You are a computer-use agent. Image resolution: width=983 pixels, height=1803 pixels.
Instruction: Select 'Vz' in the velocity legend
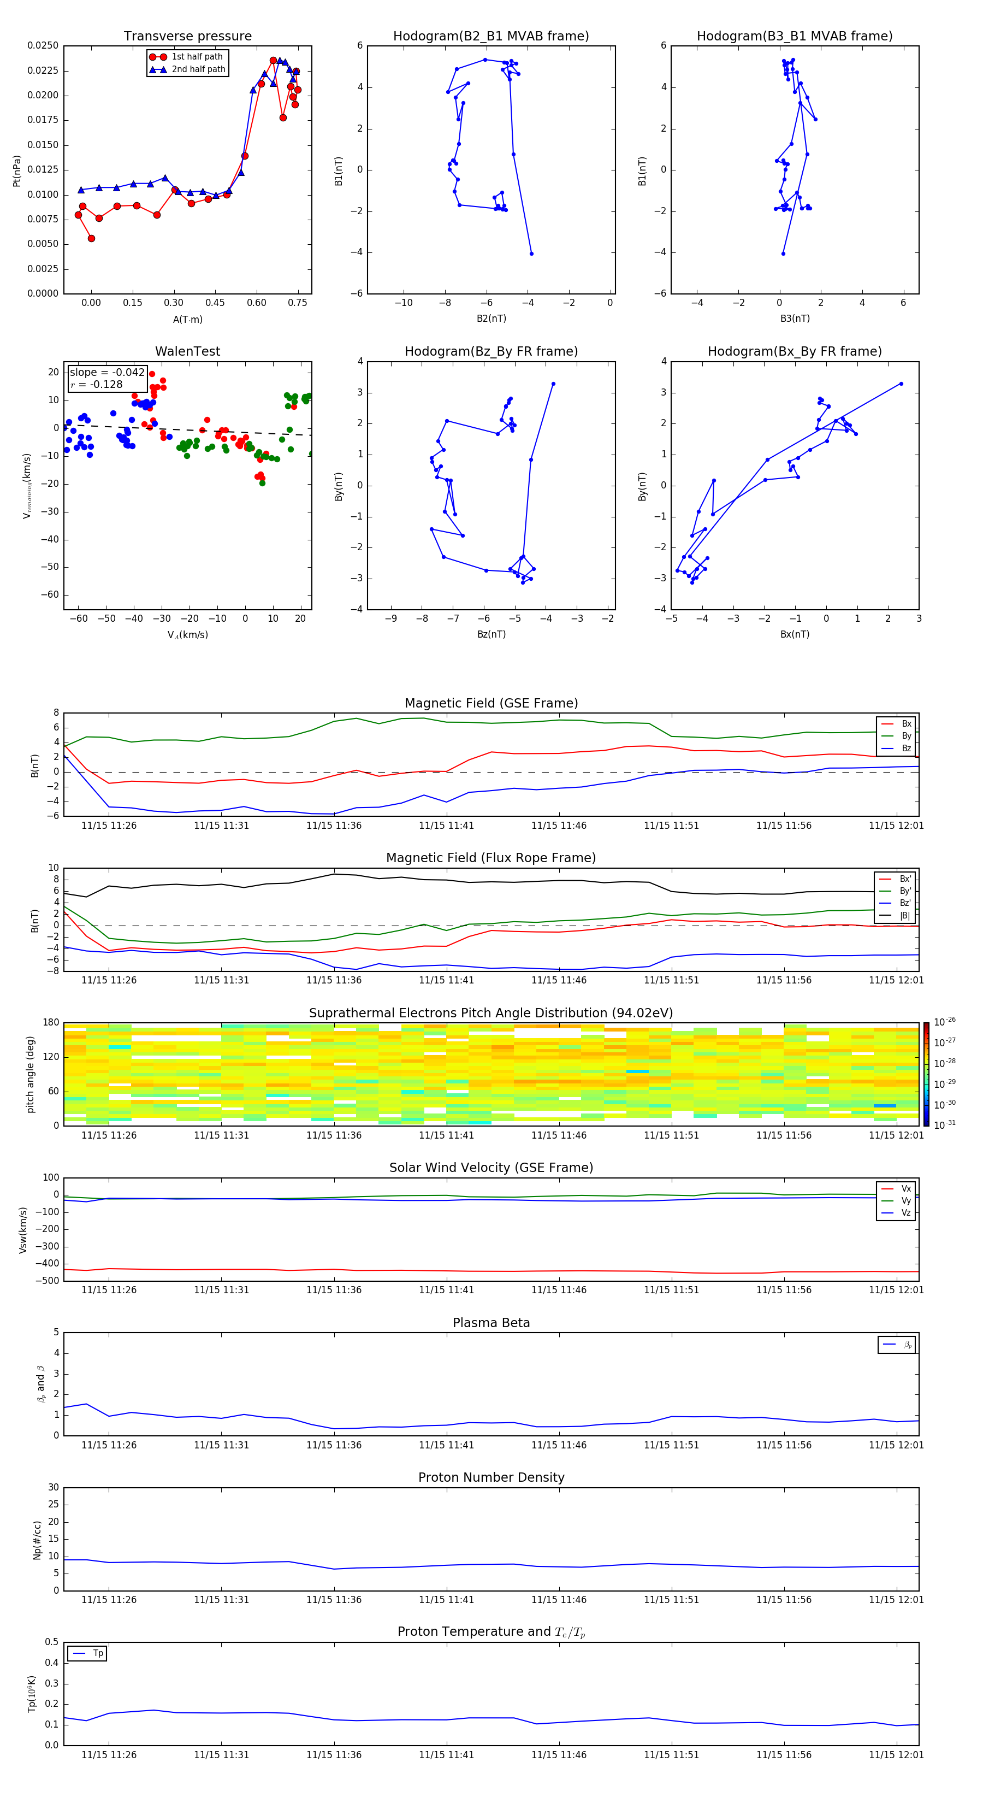pos(896,1213)
